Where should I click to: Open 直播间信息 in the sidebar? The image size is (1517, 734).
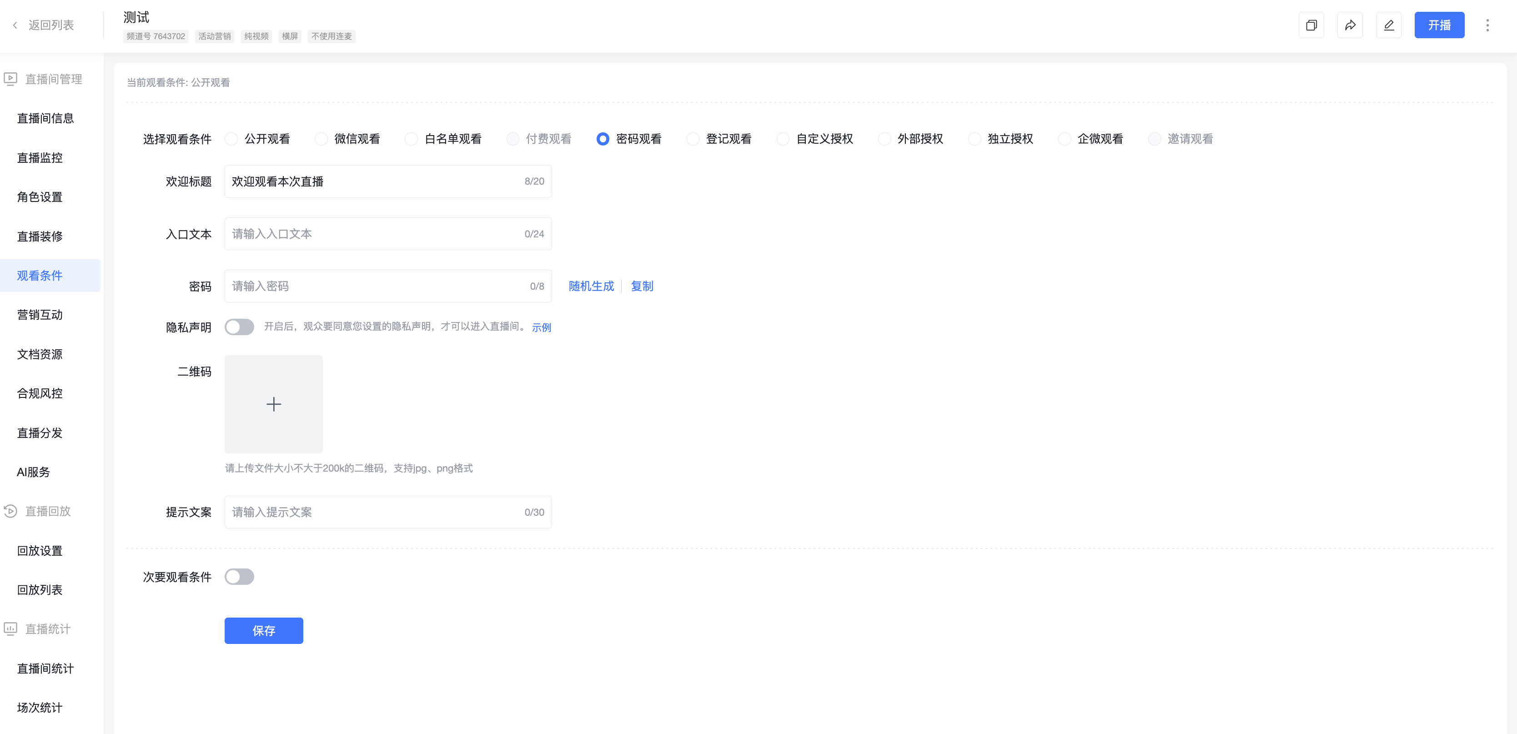[45, 118]
